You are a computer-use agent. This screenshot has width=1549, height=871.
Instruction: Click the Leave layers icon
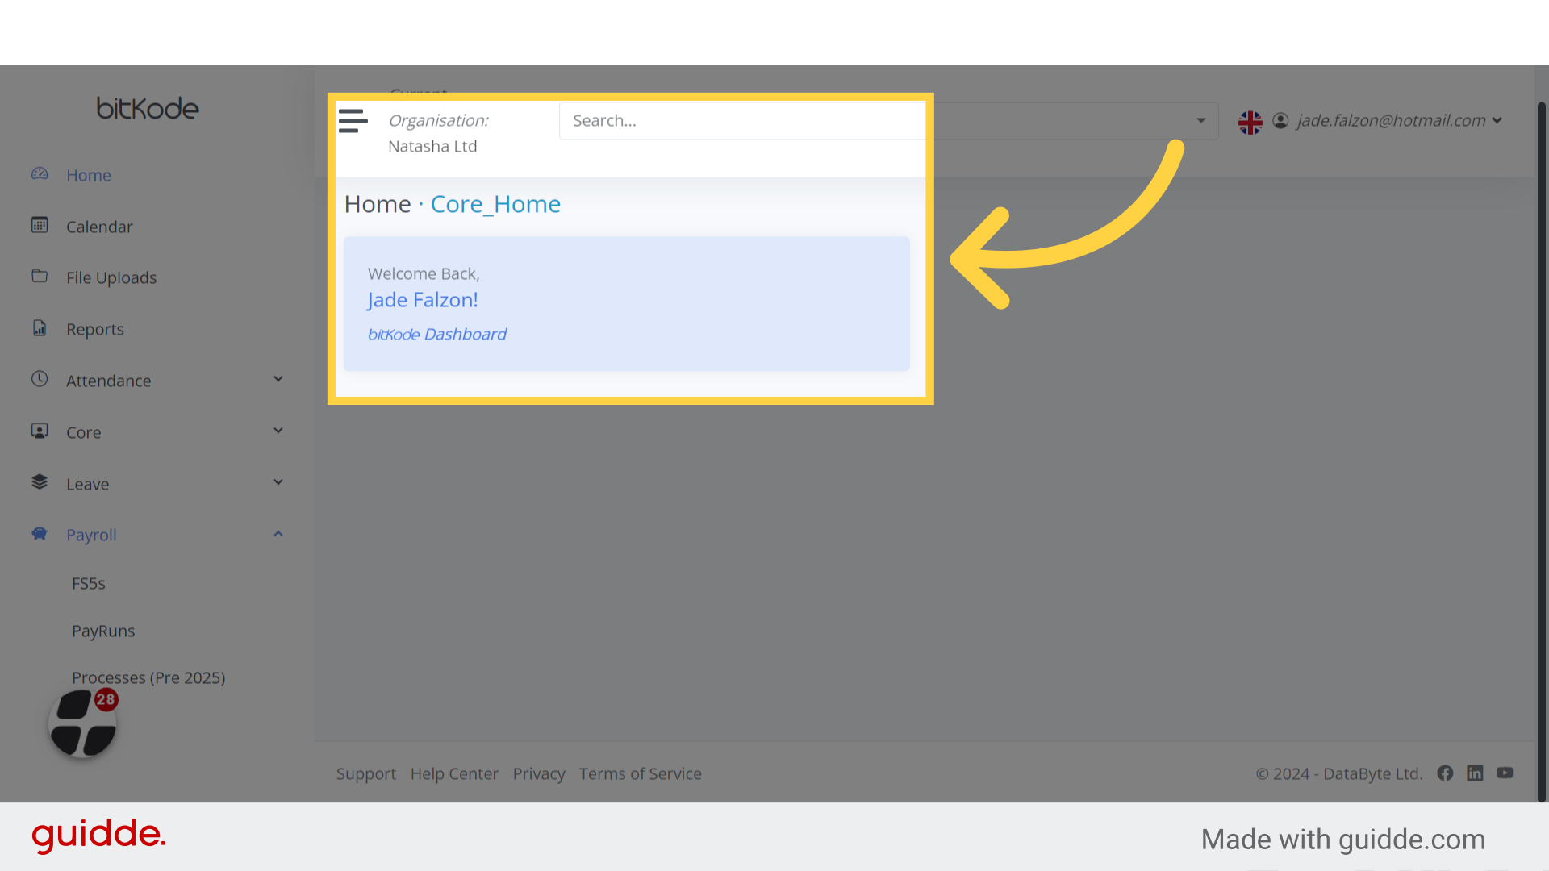[x=40, y=482]
